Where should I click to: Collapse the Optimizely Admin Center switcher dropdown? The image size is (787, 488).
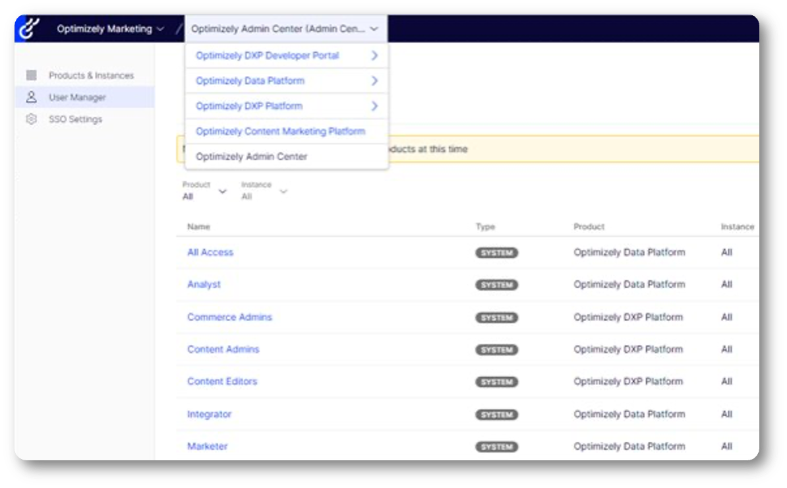click(285, 28)
